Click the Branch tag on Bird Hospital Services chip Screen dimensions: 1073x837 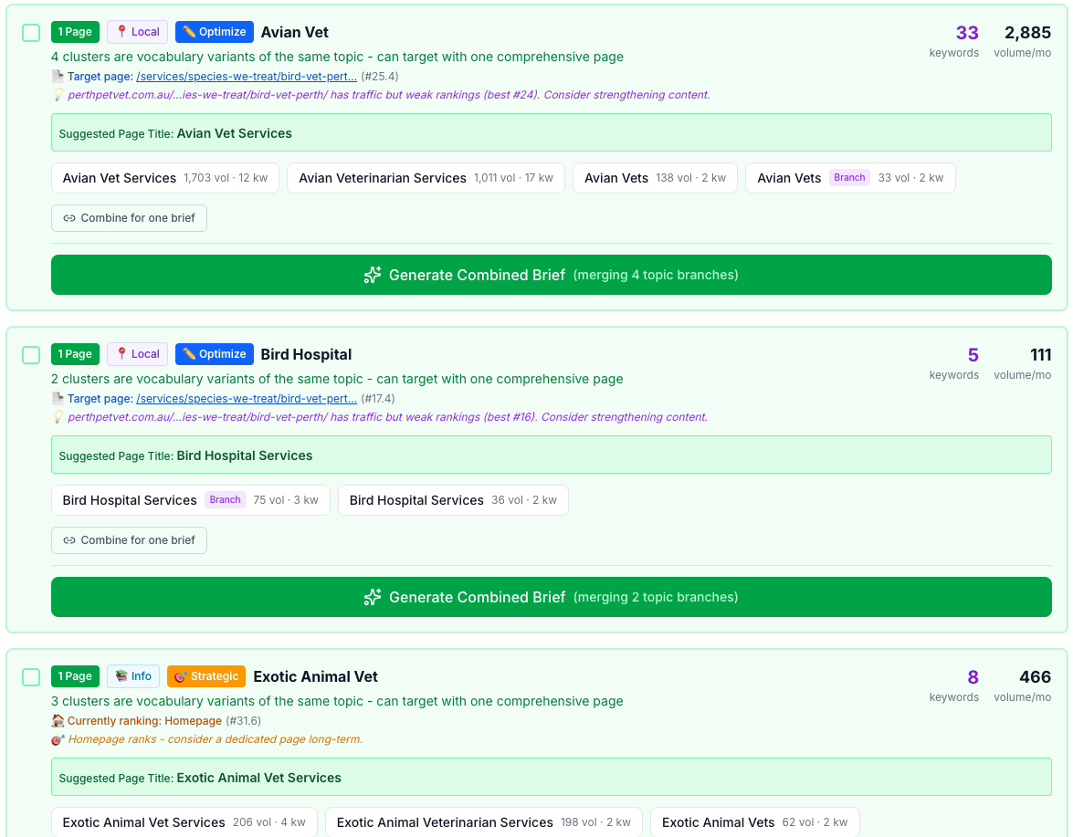coord(225,499)
